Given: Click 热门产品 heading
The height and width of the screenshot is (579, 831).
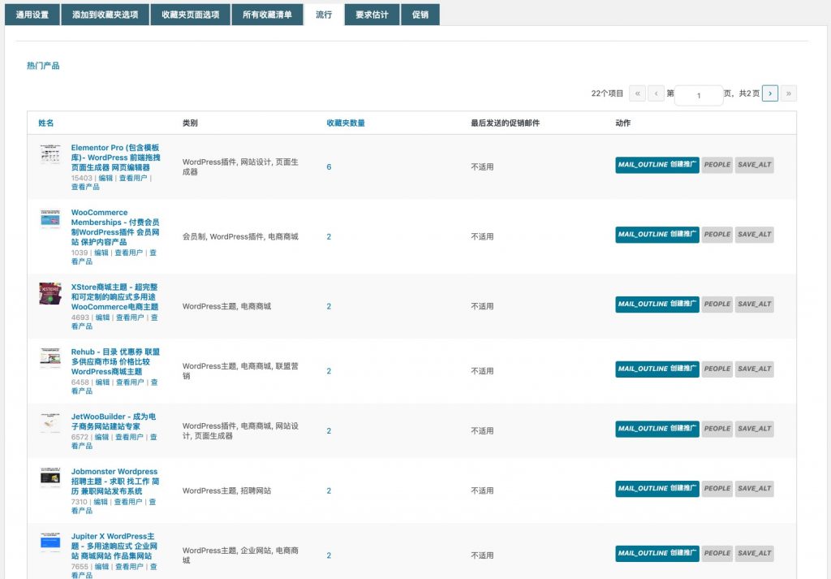Looking at the screenshot, I should click(x=43, y=66).
